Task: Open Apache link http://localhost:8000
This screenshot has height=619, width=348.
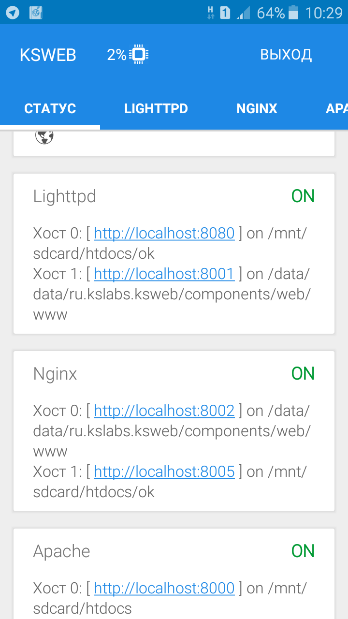Action: point(164,589)
